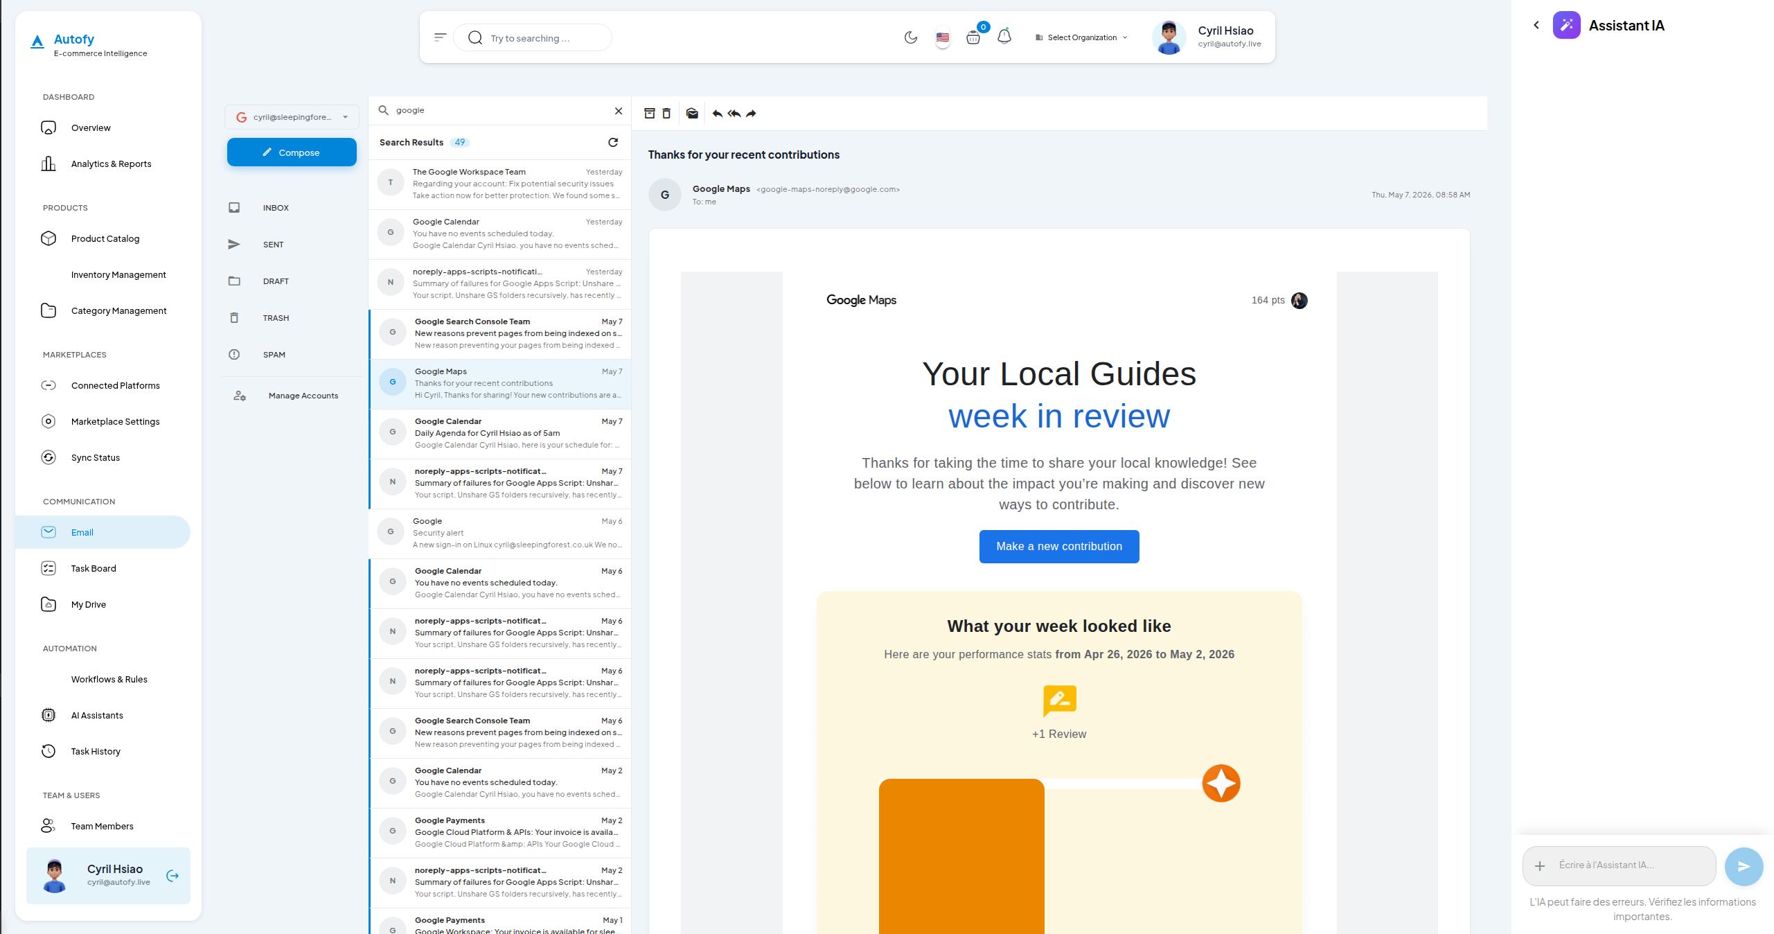Collapse the sidebar with hamburger icon
1774x934 pixels.
pos(440,37)
